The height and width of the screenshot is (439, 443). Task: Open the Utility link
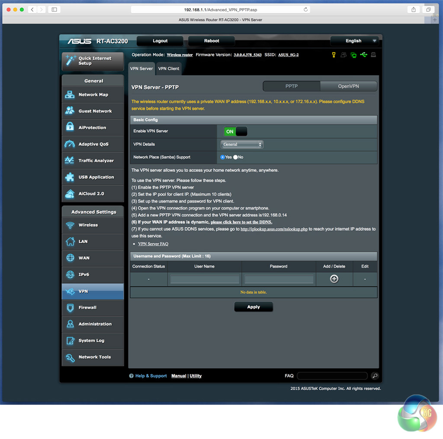tap(196, 376)
